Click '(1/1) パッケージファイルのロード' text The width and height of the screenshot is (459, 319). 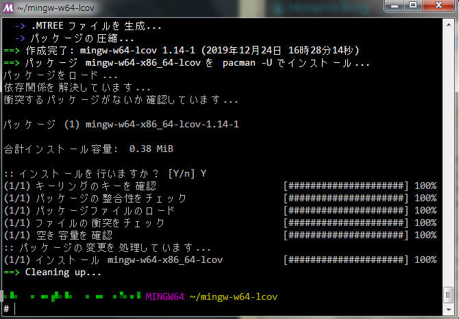(x=89, y=211)
